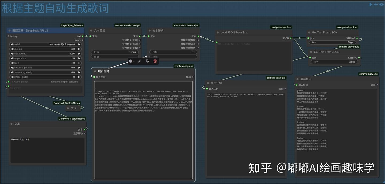Click the system_prompt text field
Viewport: 385px width, 184px height.
(x=45, y=81)
